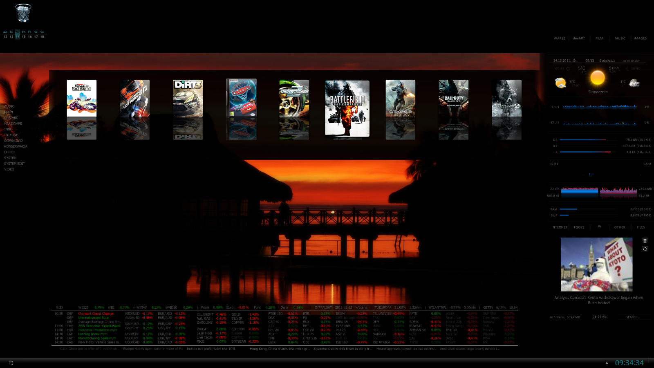The height and width of the screenshot is (368, 654).
Task: Open the DOWNLOAD category in left menu
Action: tap(13, 141)
